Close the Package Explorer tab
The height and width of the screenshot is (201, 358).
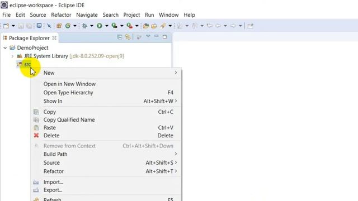54,38
